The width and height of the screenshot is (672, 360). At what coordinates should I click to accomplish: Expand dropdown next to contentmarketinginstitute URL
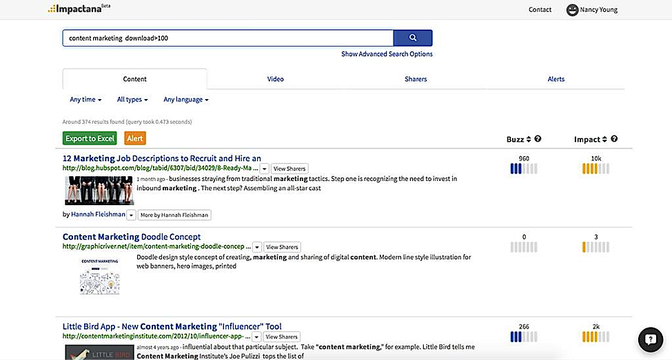tap(256, 337)
